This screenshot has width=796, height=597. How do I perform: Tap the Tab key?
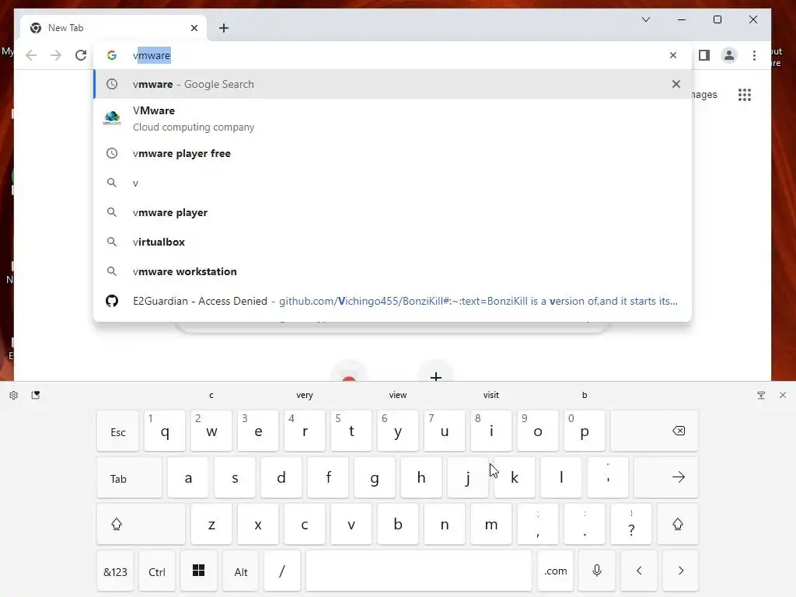pos(130,477)
